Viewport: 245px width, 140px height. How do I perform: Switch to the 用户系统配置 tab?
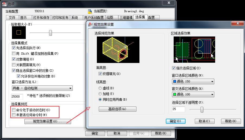coord(94,18)
